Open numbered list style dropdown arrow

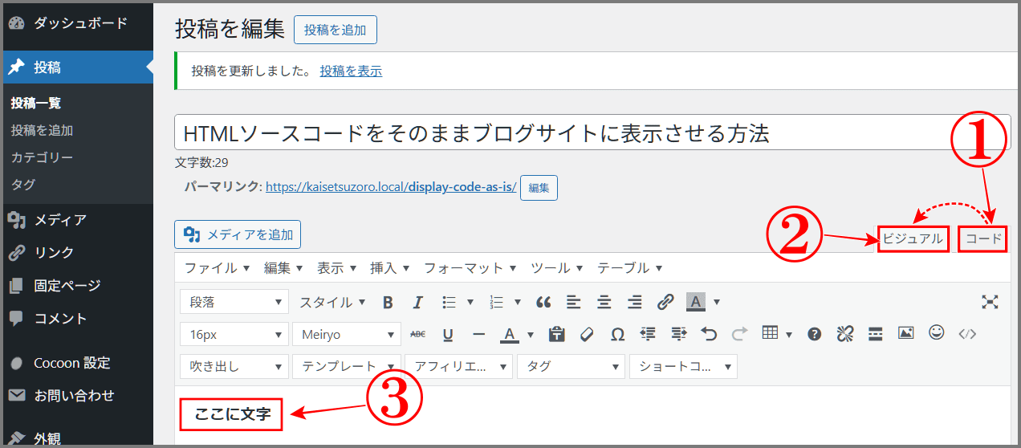click(518, 303)
